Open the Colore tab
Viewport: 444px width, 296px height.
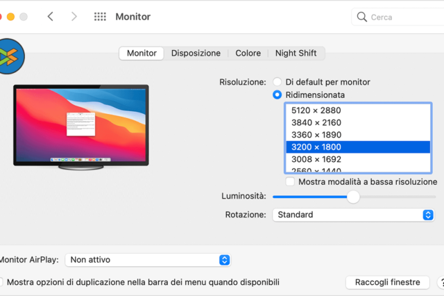coord(248,54)
